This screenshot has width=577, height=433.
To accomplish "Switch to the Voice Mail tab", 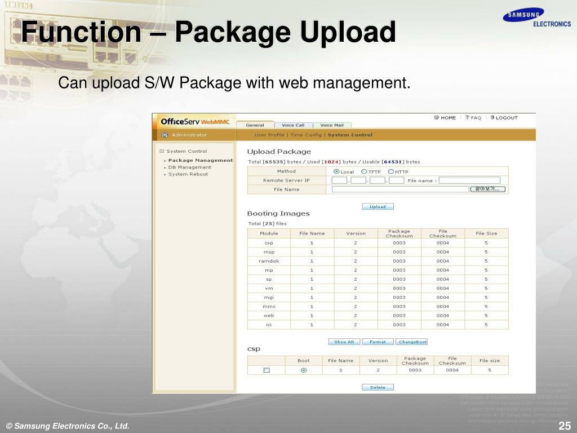I will (331, 125).
